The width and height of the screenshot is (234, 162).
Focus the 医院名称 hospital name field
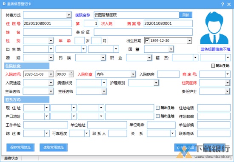point(137,15)
